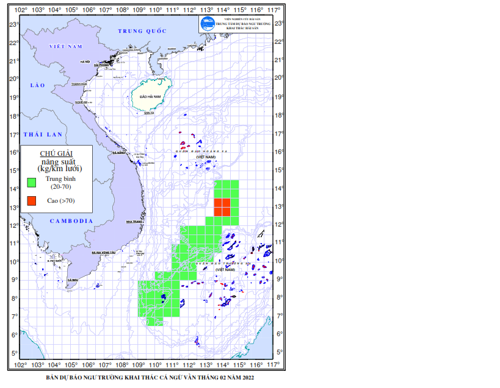Click the Hainan island shape on the map
This screenshot has width=500, height=388.
coord(151,94)
